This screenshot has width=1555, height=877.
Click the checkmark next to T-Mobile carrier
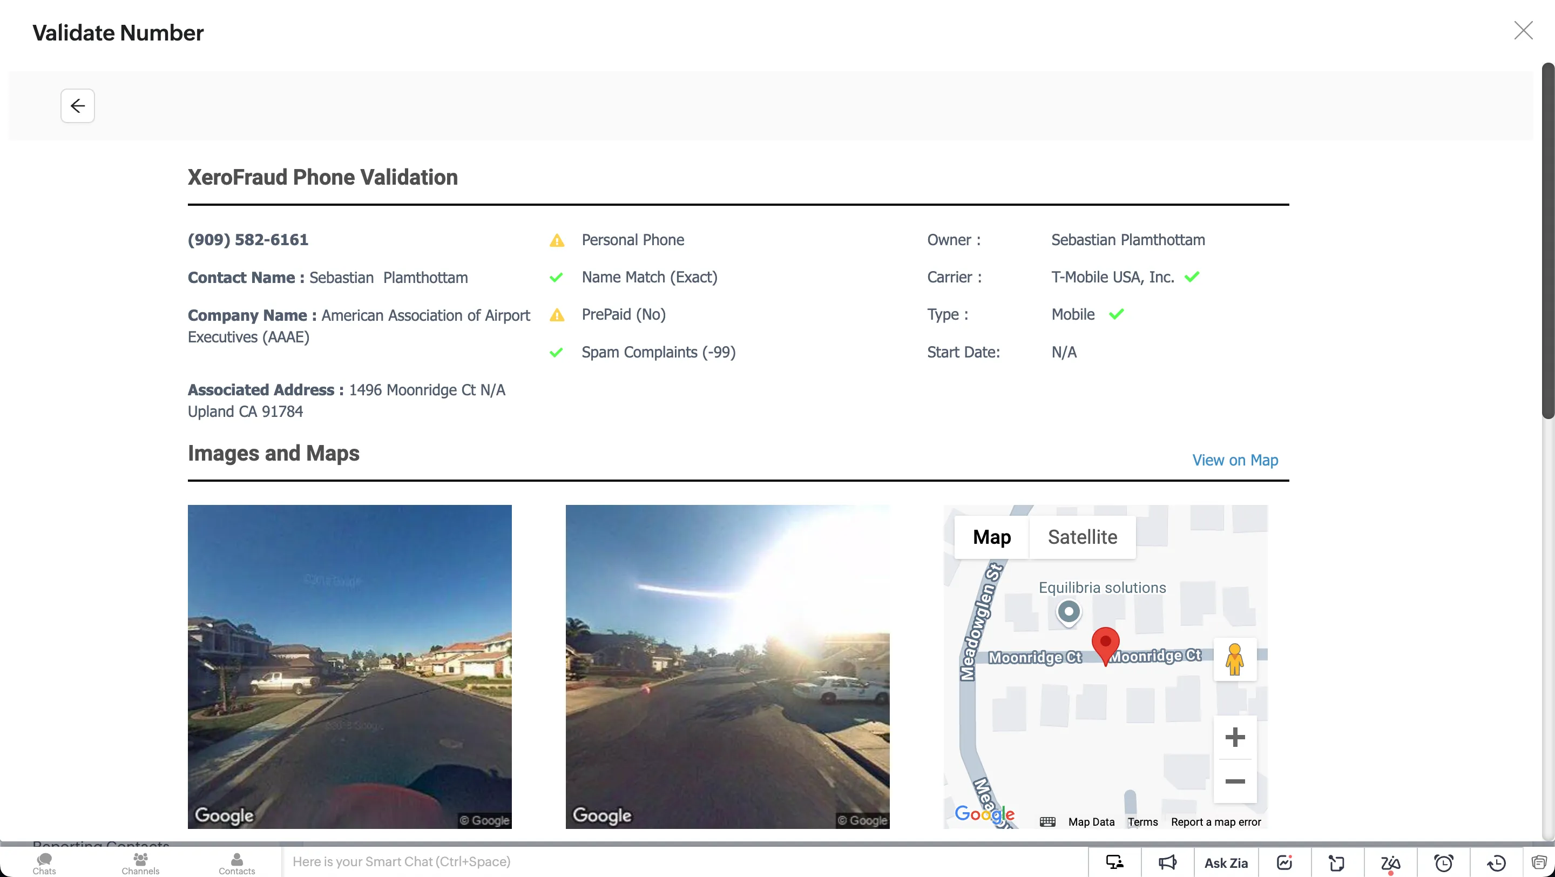[x=1192, y=277]
